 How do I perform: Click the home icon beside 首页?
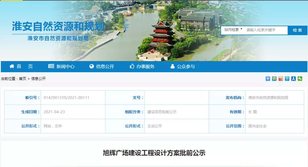[12, 67]
